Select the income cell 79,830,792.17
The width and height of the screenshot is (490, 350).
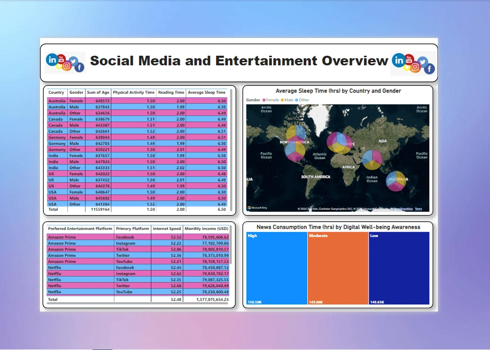206,274
